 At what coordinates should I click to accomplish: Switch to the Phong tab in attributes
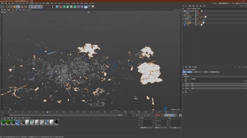pyautogui.click(x=215, y=72)
